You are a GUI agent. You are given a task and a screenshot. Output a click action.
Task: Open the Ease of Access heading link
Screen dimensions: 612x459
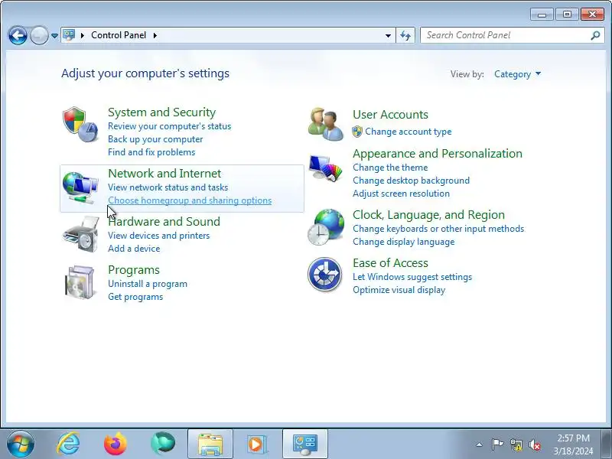[390, 262]
